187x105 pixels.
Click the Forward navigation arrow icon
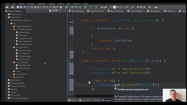click(150, 7)
